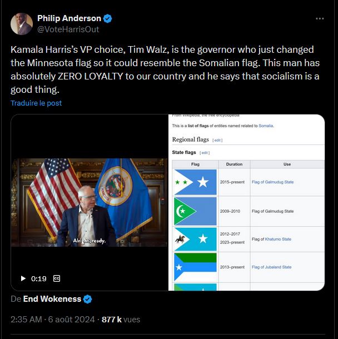The width and height of the screenshot is (338, 339).
Task: Click the edit link beside State flags
Action: point(205,153)
